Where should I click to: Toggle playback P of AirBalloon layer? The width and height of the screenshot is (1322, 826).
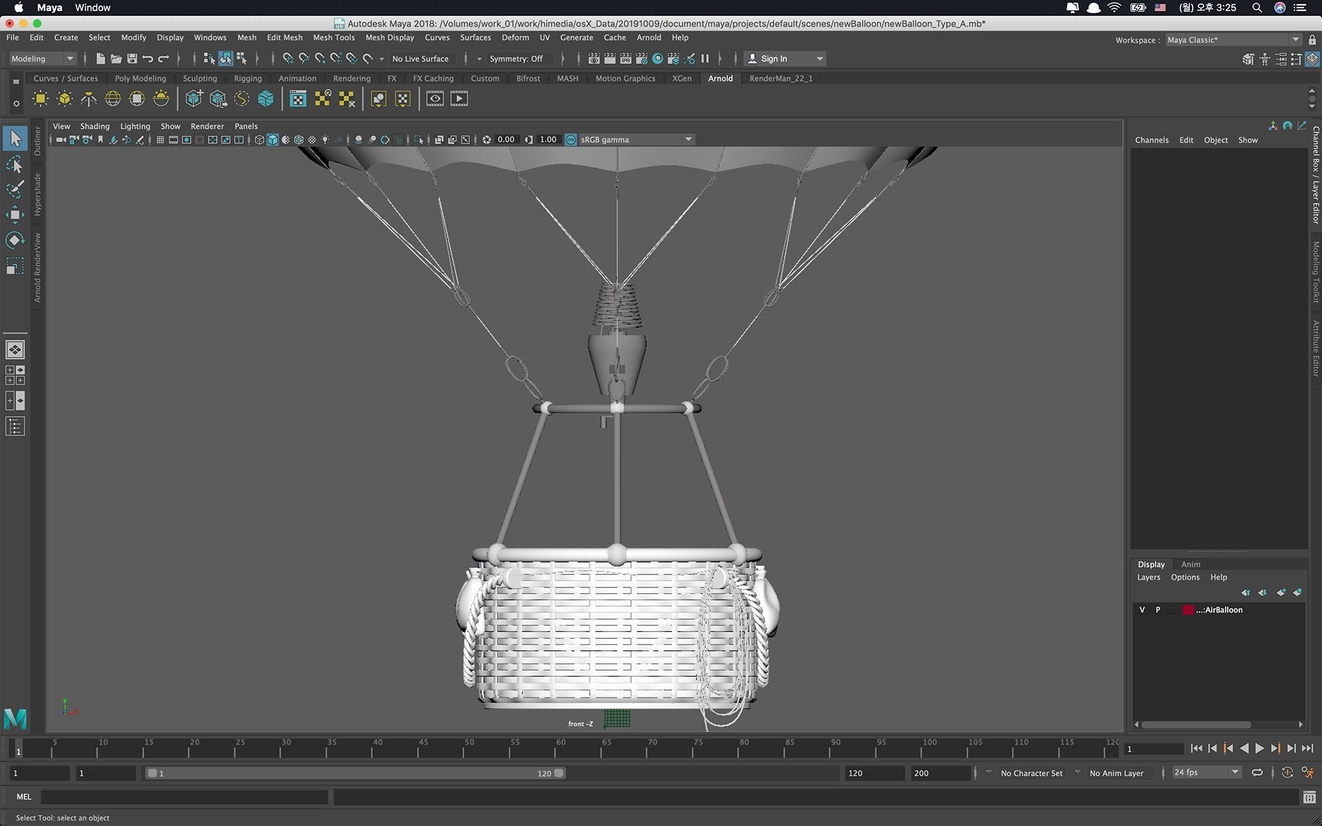coord(1158,610)
